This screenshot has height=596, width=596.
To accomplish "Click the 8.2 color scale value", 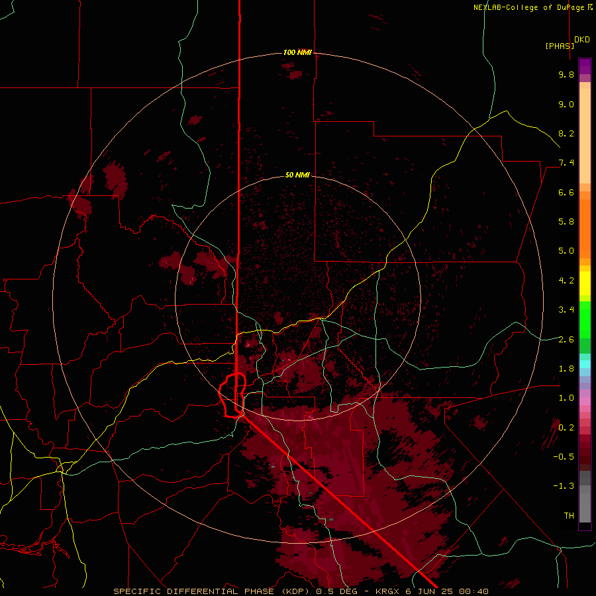I will (566, 133).
